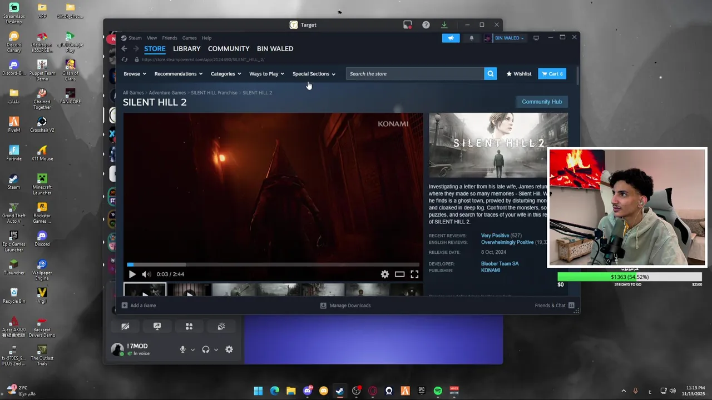Toggle theater mode on the trailer

click(399, 274)
